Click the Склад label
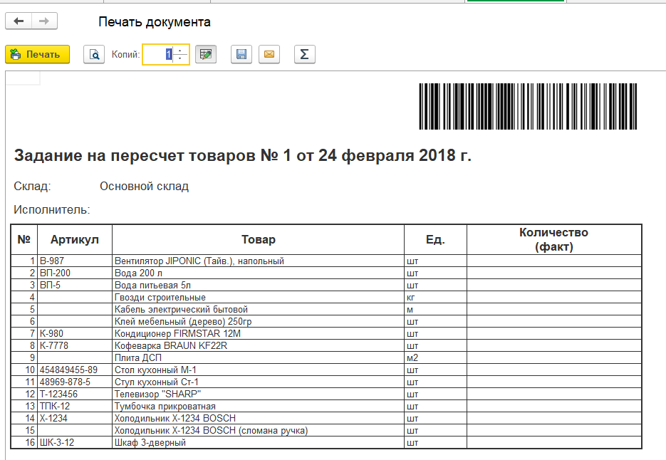 (x=32, y=186)
